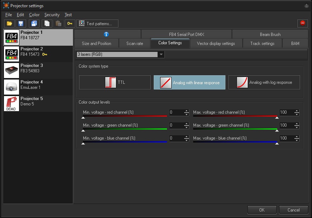312x218 pixels.
Task: Open the Security menu
Action: (52, 15)
